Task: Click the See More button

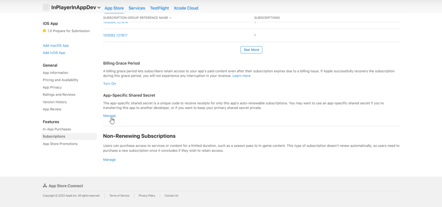Action: pyautogui.click(x=251, y=50)
